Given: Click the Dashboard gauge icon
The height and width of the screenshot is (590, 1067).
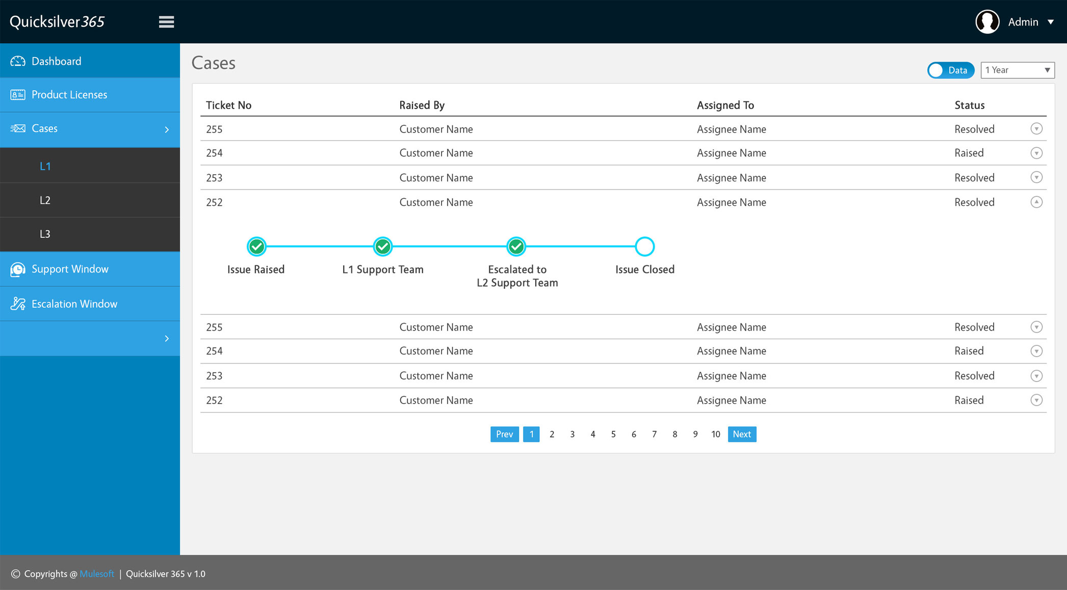Looking at the screenshot, I should coord(18,61).
